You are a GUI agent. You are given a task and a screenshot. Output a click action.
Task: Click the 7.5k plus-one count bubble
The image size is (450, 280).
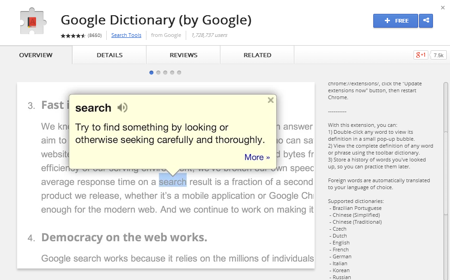click(x=438, y=55)
